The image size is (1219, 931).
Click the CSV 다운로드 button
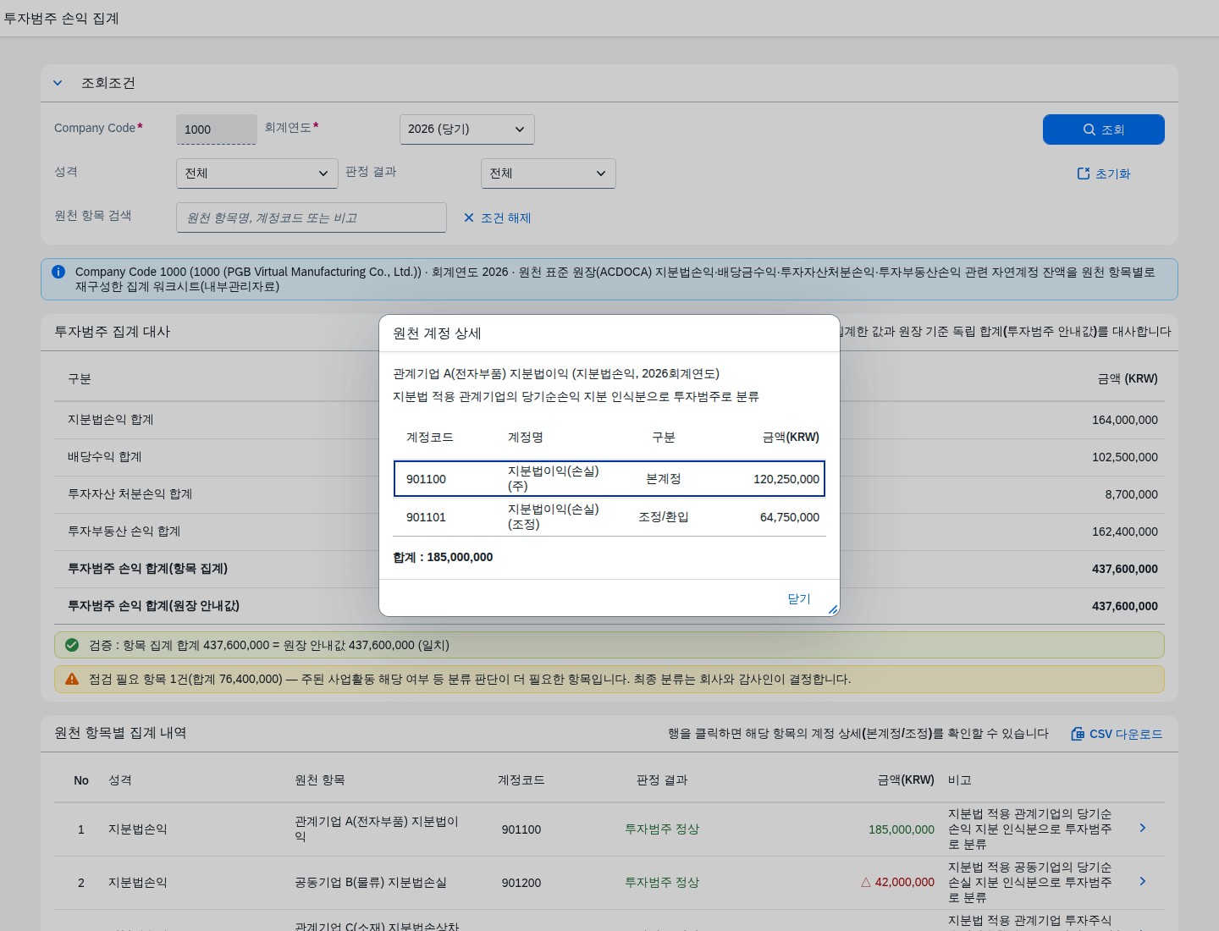(x=1117, y=734)
